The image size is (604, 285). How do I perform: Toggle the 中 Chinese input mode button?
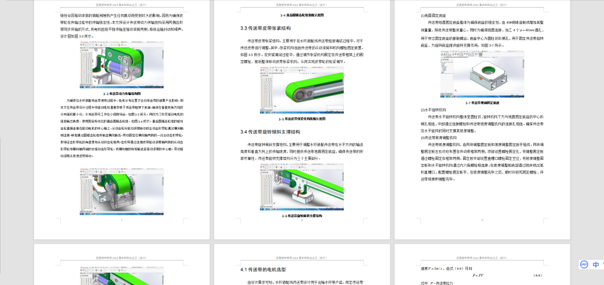(596, 264)
